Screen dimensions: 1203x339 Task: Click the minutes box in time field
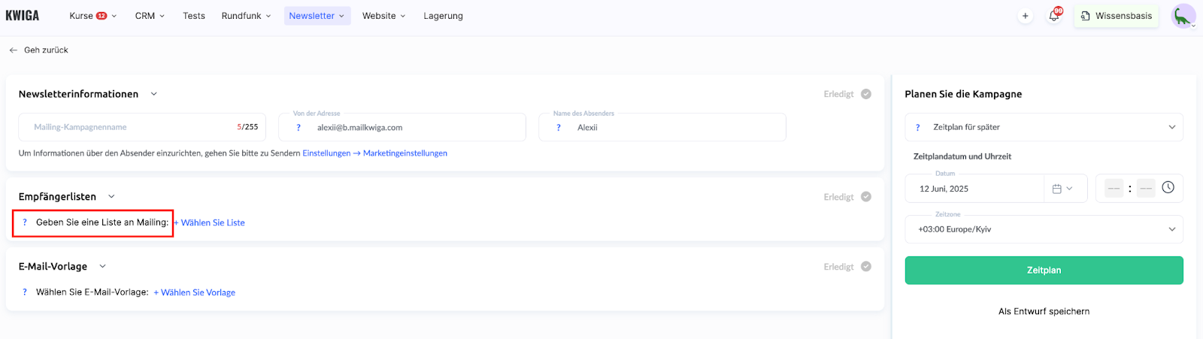tap(1146, 189)
